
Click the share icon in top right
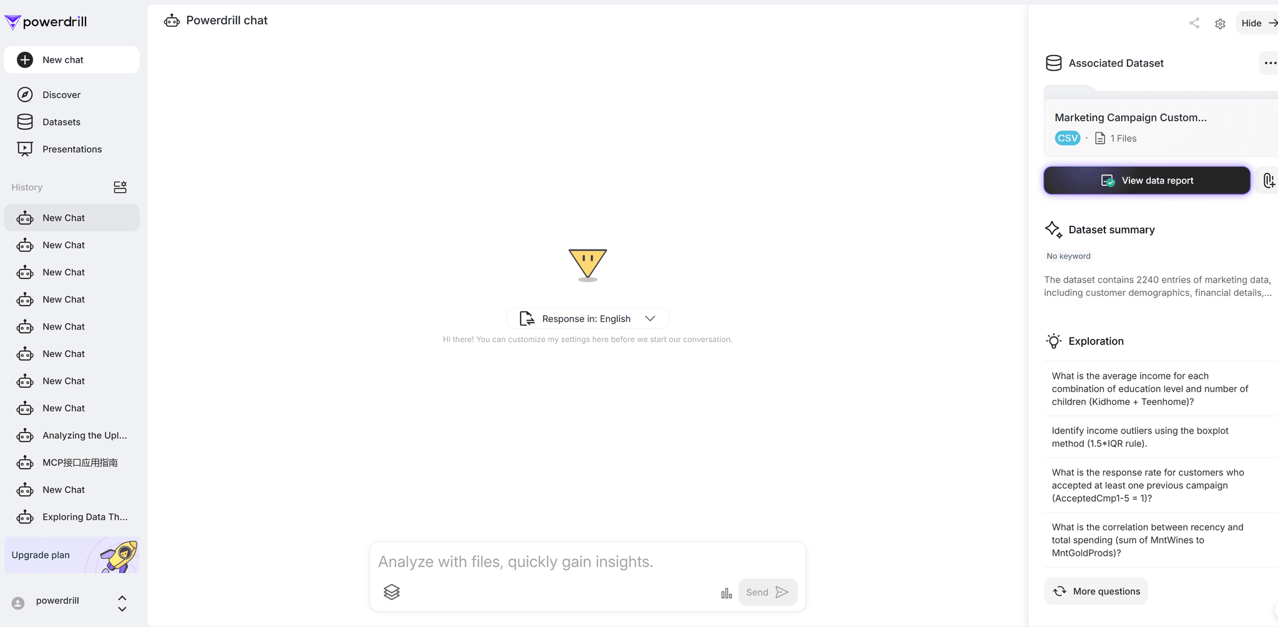[x=1194, y=23]
